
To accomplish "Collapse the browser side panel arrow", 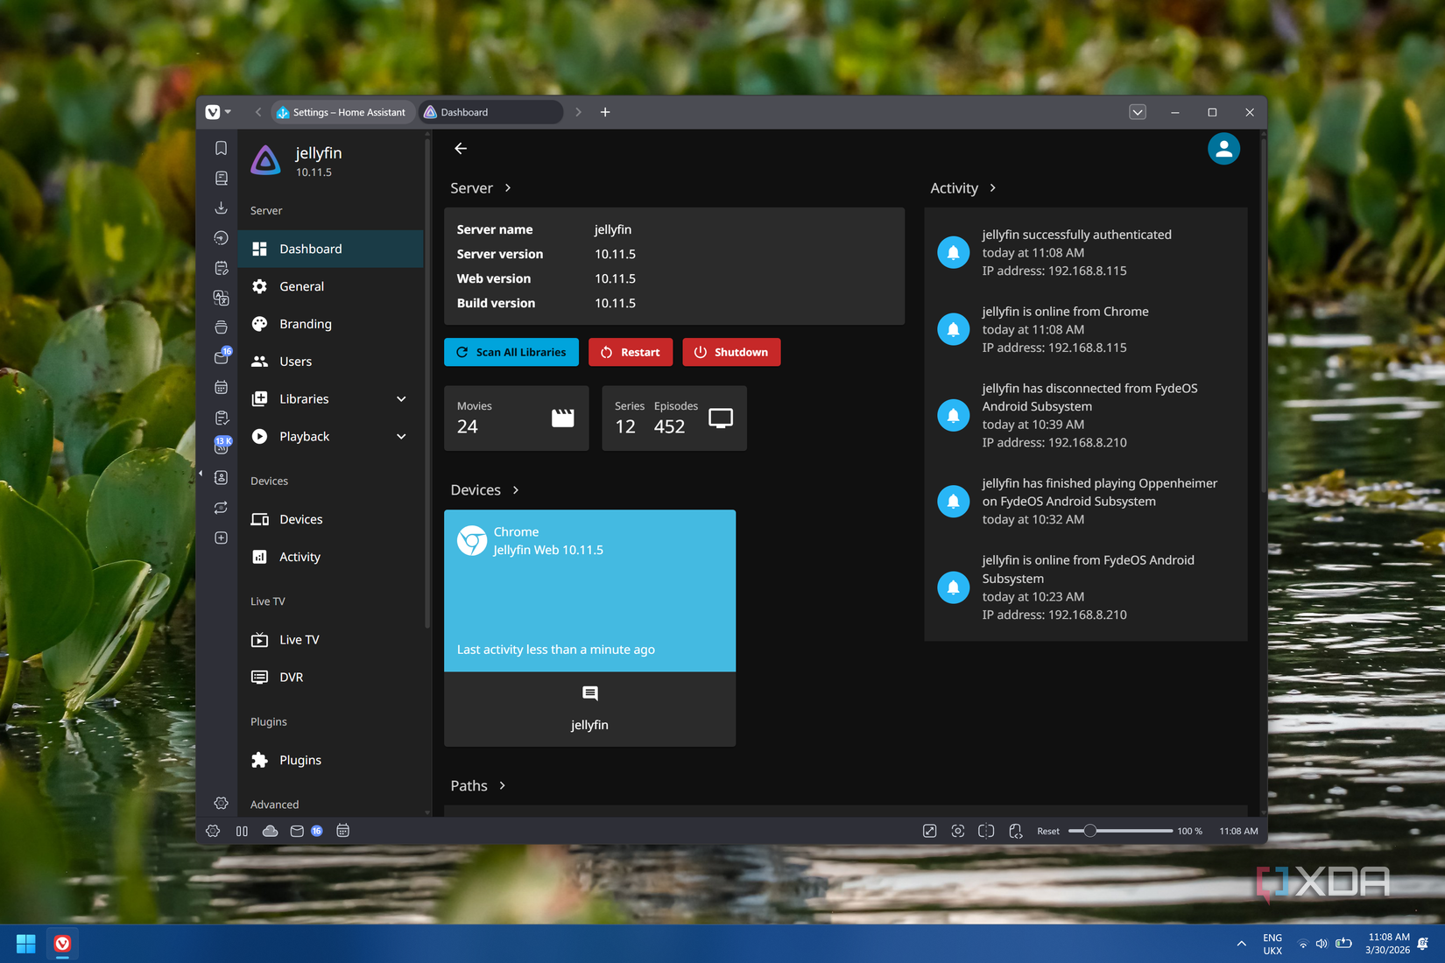I will coord(200,473).
